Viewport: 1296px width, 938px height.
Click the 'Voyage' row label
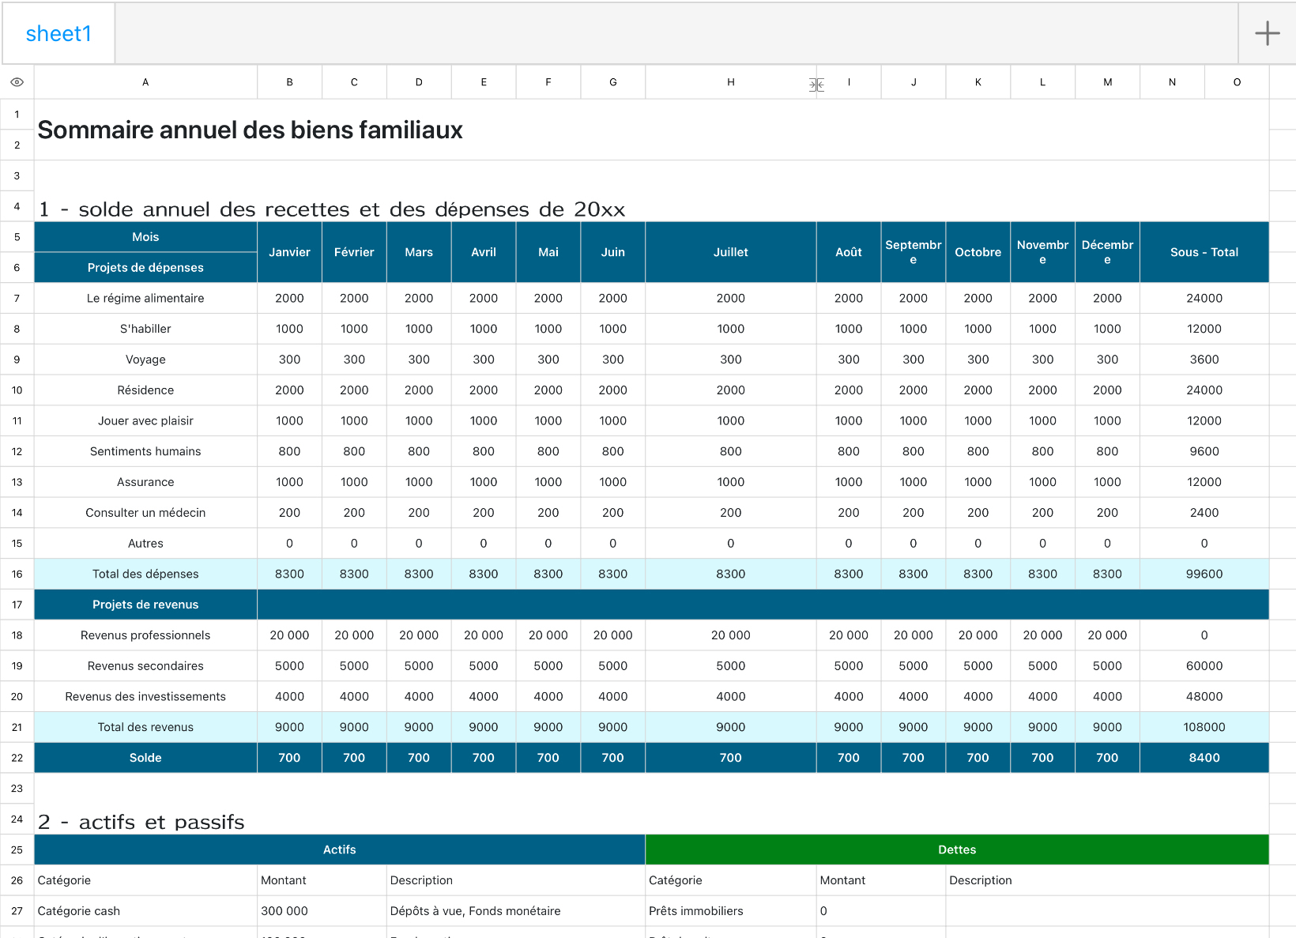coord(145,360)
